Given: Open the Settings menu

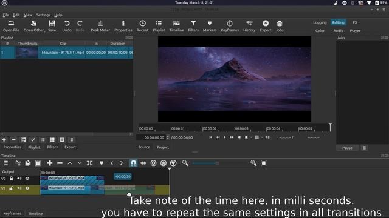Looking at the screenshot, I should 43,15.
